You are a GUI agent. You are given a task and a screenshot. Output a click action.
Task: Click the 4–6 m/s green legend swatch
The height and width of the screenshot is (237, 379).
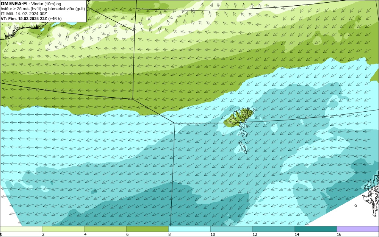105,229
